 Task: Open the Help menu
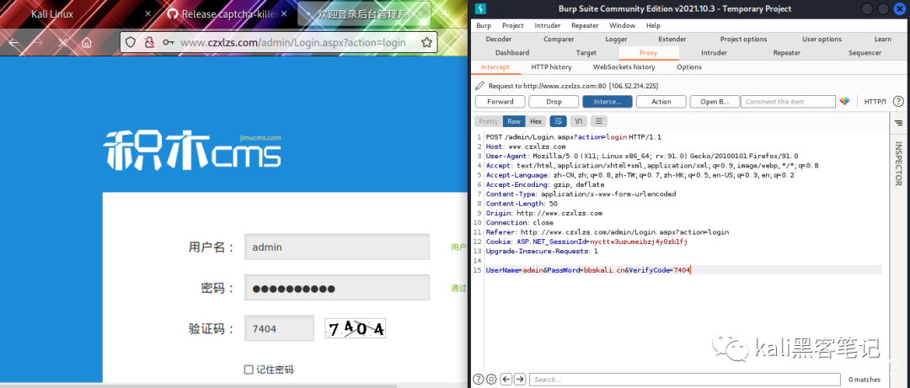(654, 25)
